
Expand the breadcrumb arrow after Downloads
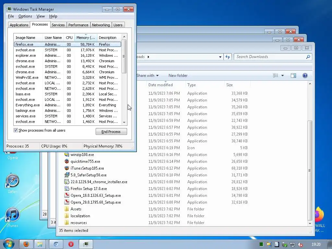148,57
